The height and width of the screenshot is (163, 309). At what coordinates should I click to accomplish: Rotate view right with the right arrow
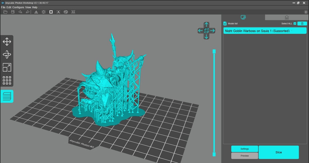212,31
